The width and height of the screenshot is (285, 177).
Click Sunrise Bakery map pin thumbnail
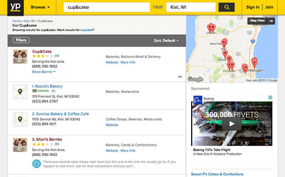coord(20,119)
